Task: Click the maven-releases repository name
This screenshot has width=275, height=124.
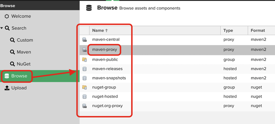Action: (x=107, y=69)
